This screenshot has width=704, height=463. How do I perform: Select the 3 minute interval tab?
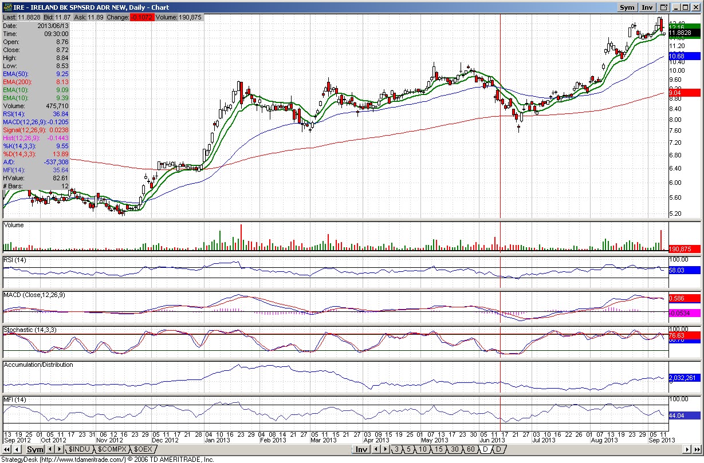click(396, 450)
